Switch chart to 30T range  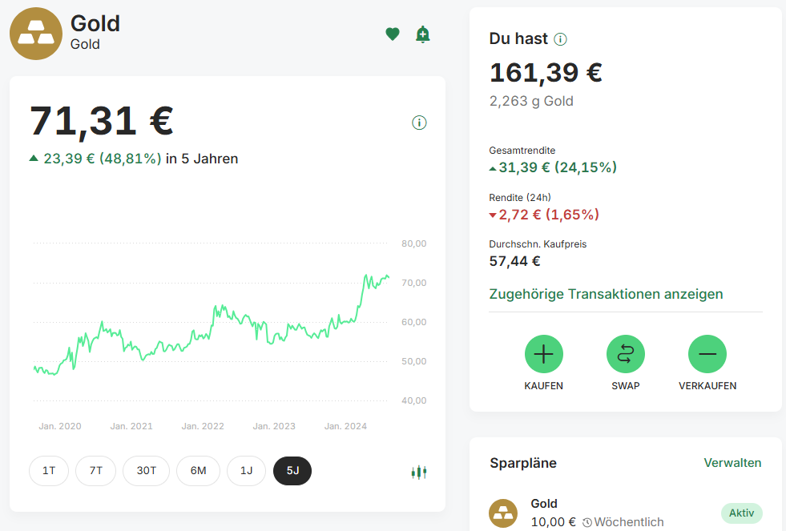pyautogui.click(x=146, y=471)
